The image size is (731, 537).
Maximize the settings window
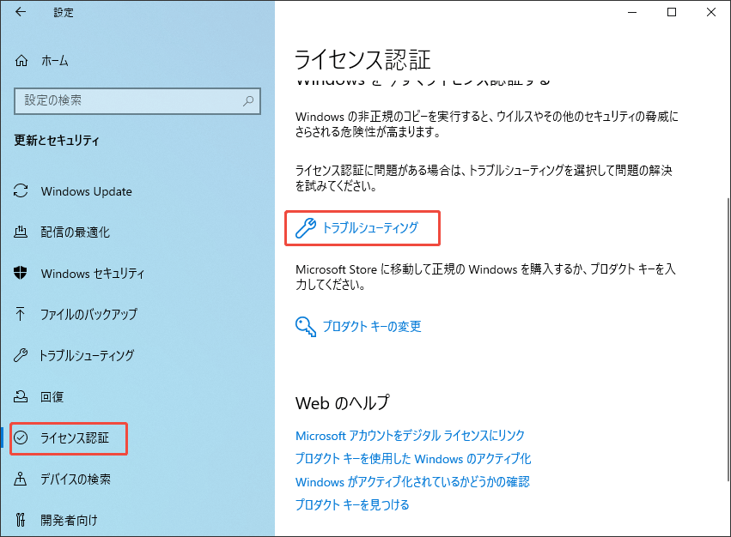click(x=672, y=12)
